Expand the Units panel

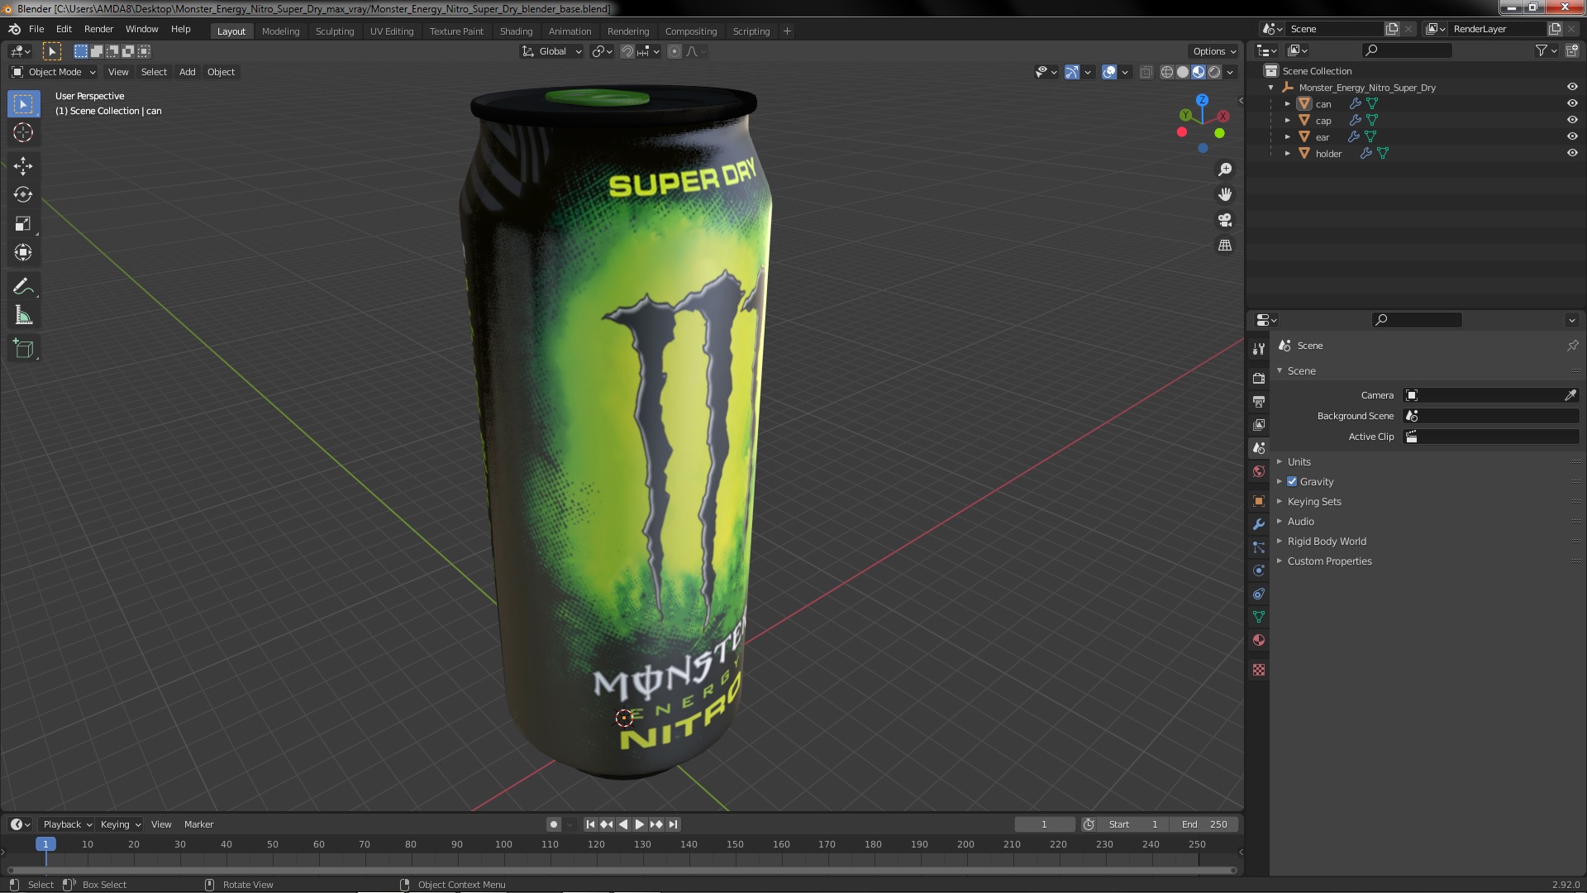click(1299, 461)
